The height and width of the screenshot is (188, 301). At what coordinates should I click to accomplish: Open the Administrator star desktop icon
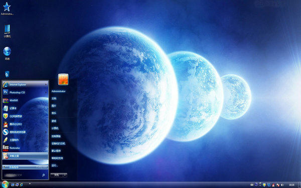tap(7, 9)
